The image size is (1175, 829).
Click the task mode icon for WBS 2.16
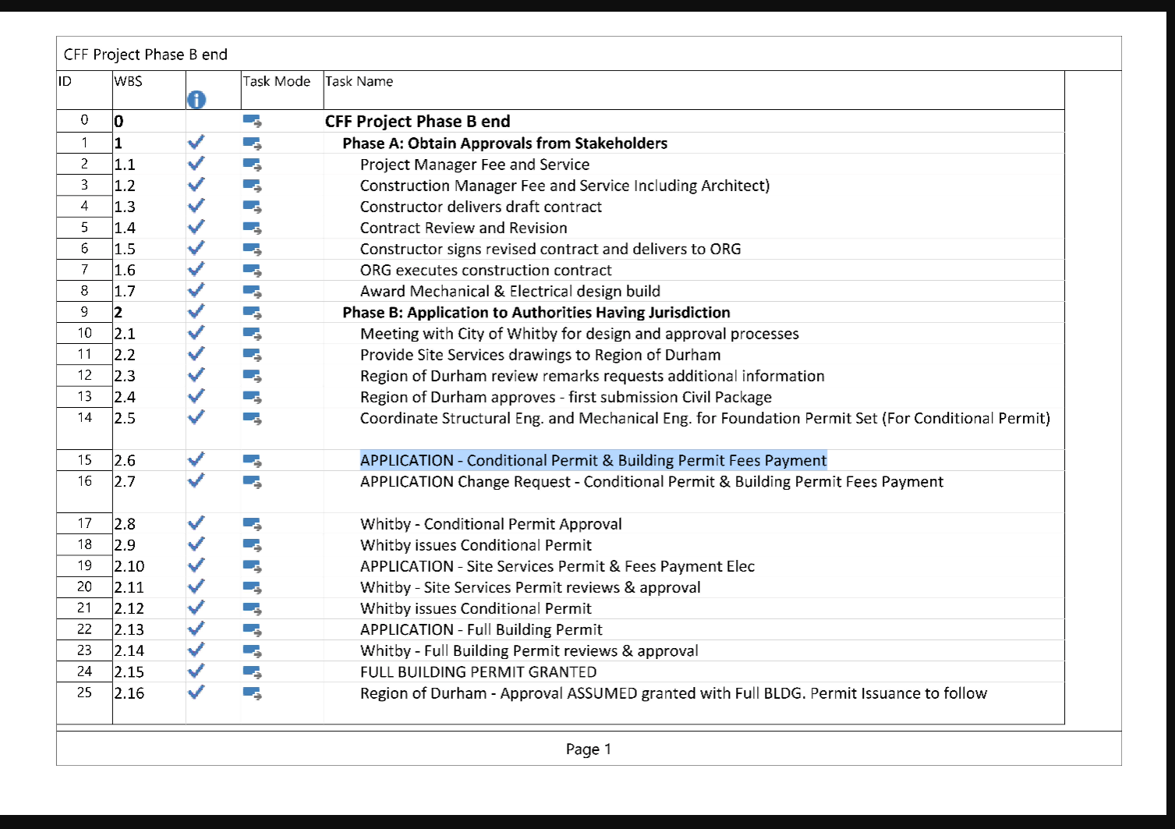pos(252,693)
